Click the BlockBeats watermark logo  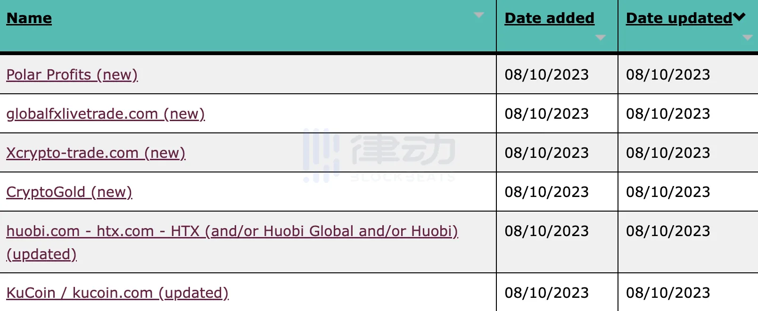pyautogui.click(x=379, y=155)
